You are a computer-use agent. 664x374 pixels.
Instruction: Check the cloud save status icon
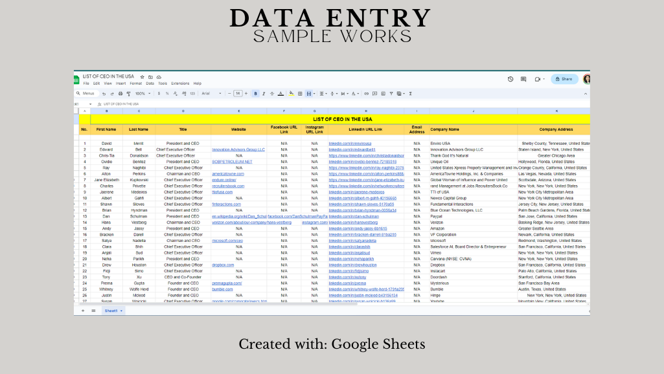pyautogui.click(x=159, y=77)
